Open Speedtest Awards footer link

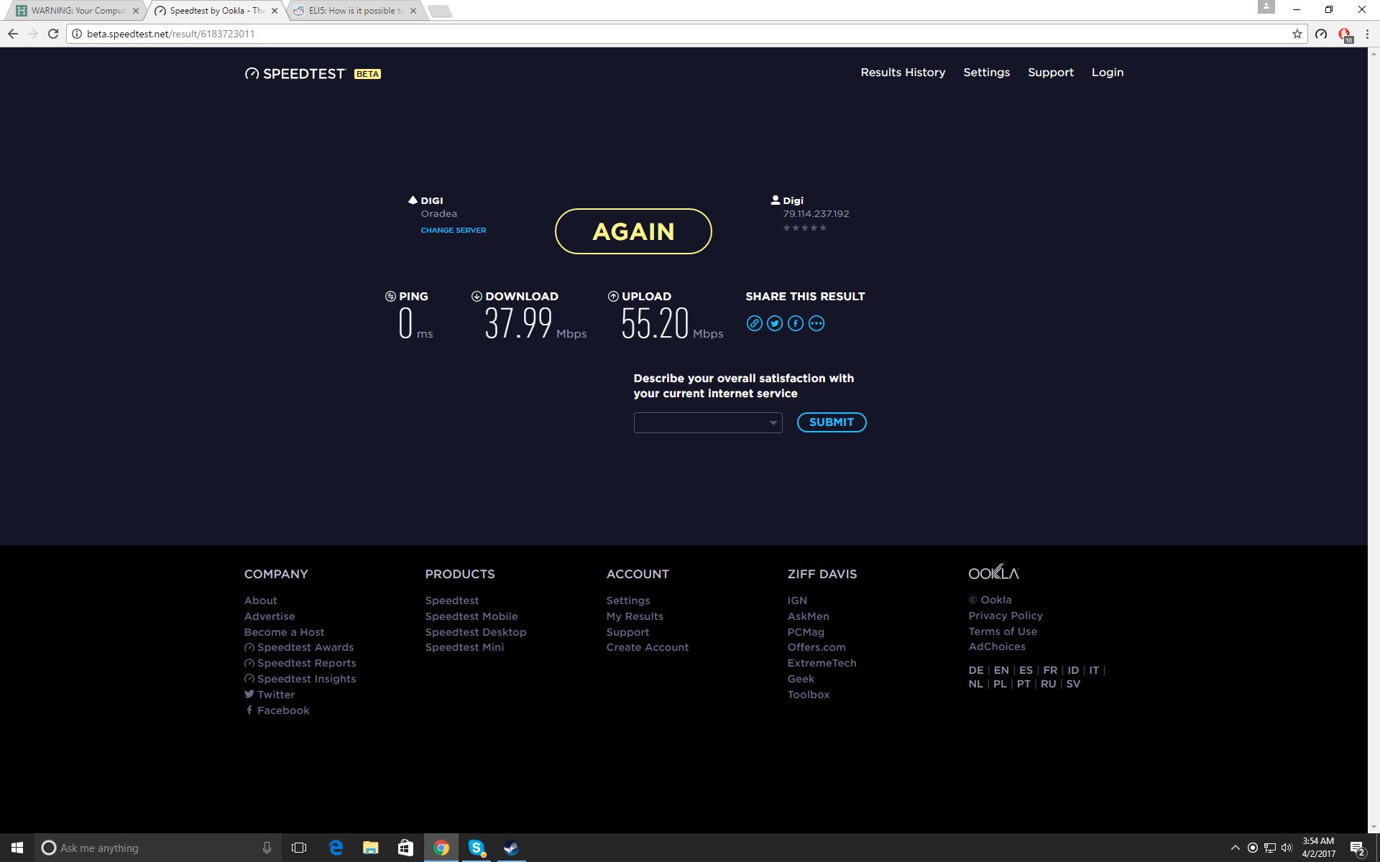(x=299, y=647)
